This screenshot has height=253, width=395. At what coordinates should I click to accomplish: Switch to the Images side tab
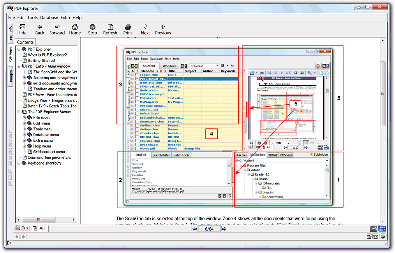(x=11, y=76)
